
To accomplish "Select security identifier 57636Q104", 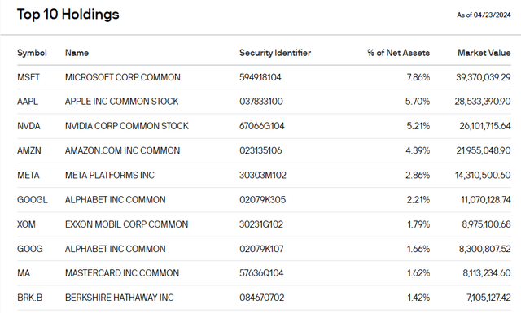I will coord(261,273).
